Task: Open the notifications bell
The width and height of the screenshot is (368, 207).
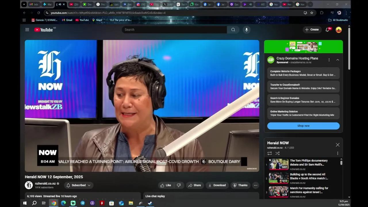Action: click(x=327, y=30)
